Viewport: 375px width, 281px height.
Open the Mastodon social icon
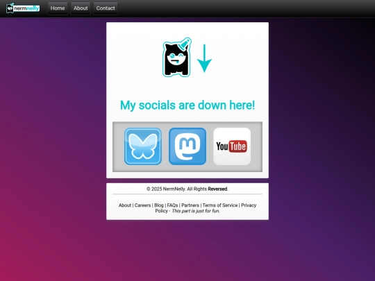click(x=187, y=146)
